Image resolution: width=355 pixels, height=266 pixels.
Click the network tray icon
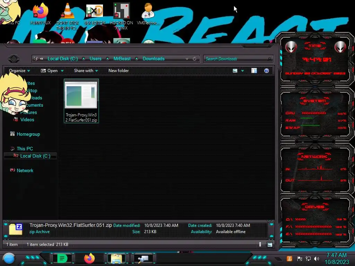pos(308,259)
